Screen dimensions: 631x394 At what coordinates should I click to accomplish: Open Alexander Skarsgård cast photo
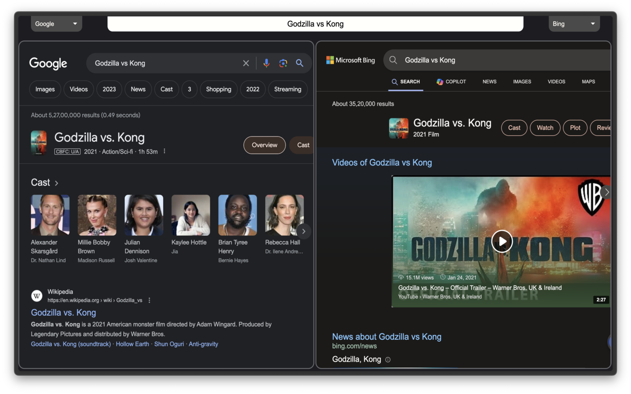coord(50,215)
